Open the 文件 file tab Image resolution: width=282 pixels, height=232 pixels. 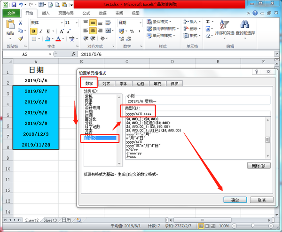(x=11, y=13)
